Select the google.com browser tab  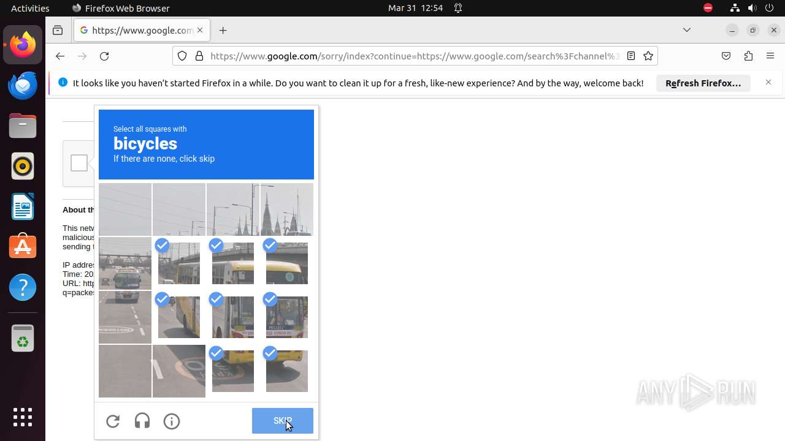point(142,30)
